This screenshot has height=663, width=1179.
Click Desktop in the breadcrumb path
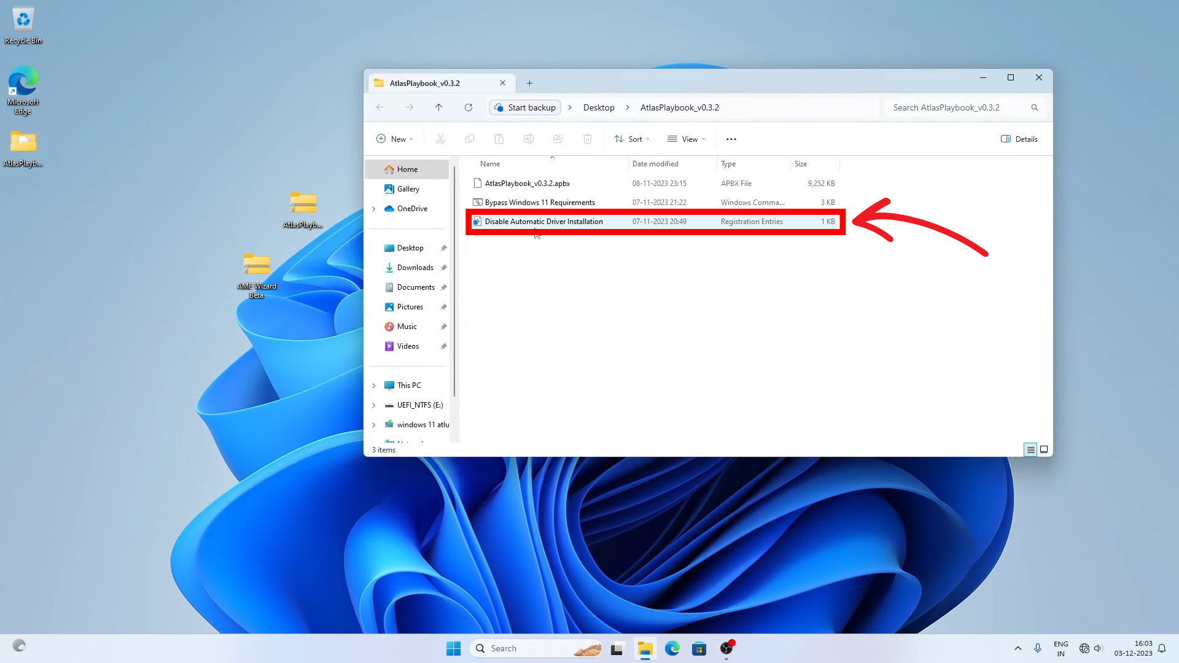[x=599, y=107]
